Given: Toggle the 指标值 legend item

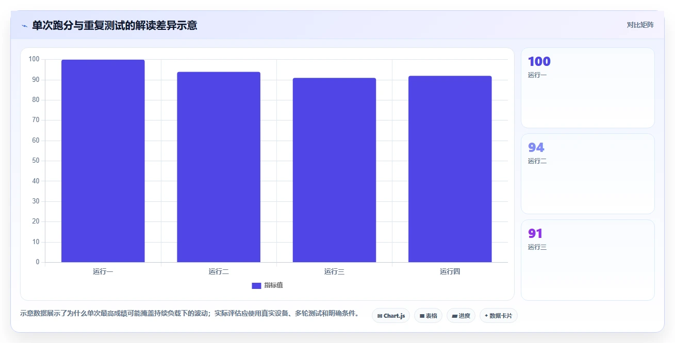Looking at the screenshot, I should [267, 285].
